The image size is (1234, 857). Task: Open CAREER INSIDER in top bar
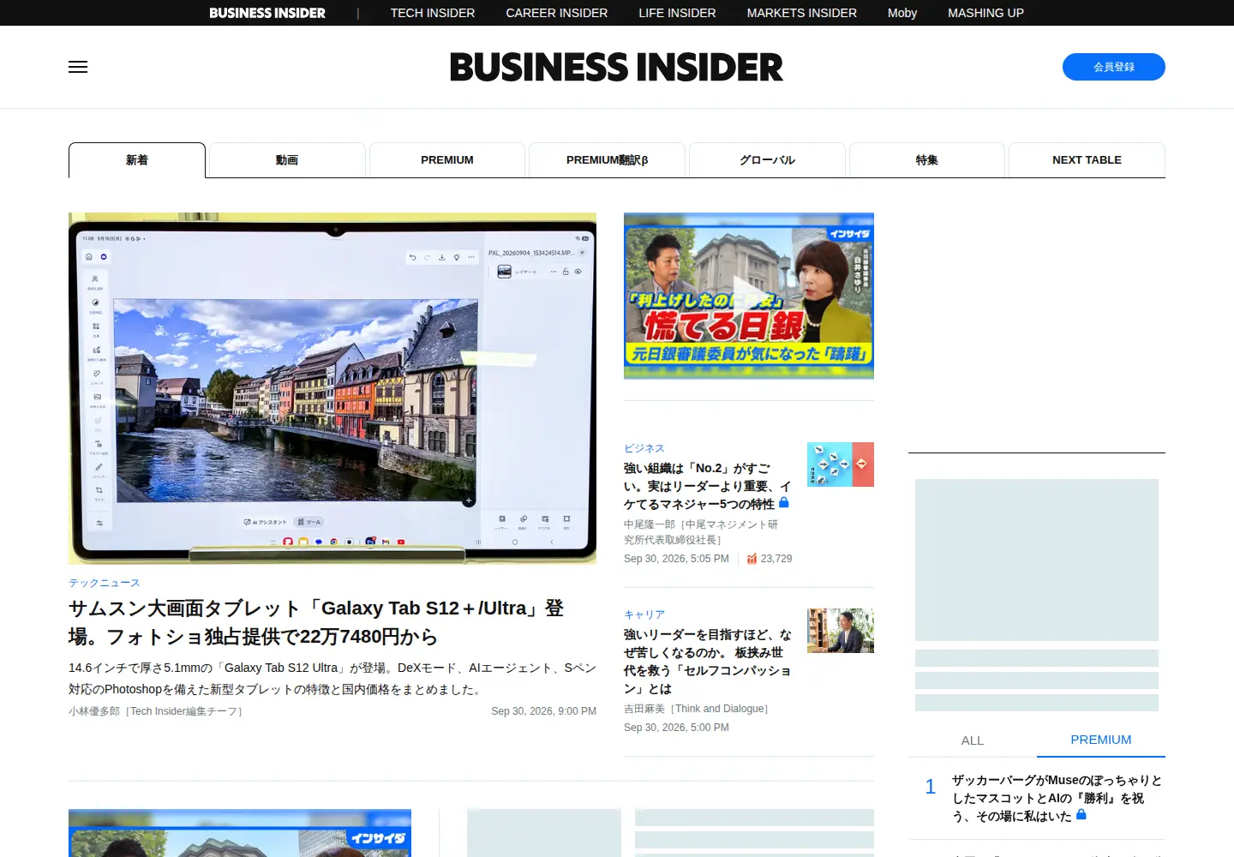pos(557,13)
